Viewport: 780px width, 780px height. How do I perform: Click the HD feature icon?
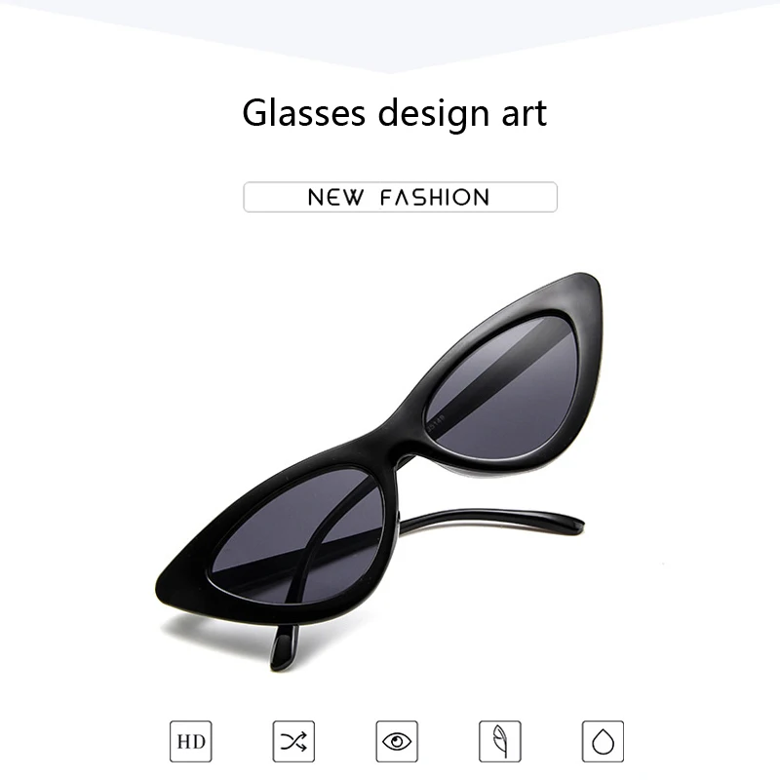pos(190,741)
